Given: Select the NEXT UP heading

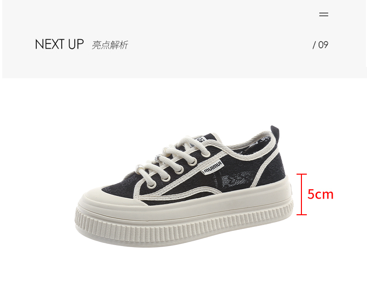Looking at the screenshot, I should (59, 44).
